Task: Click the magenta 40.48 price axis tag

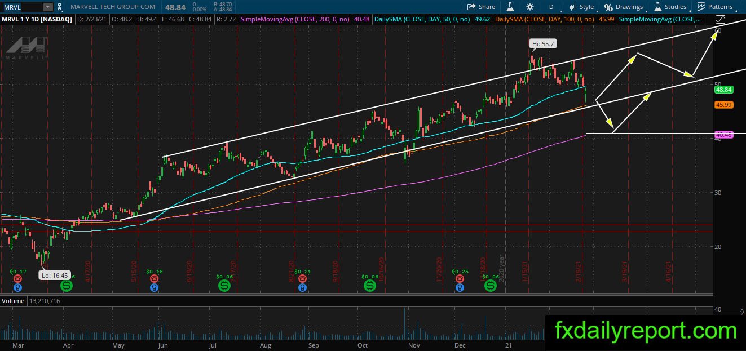Action: click(723, 135)
